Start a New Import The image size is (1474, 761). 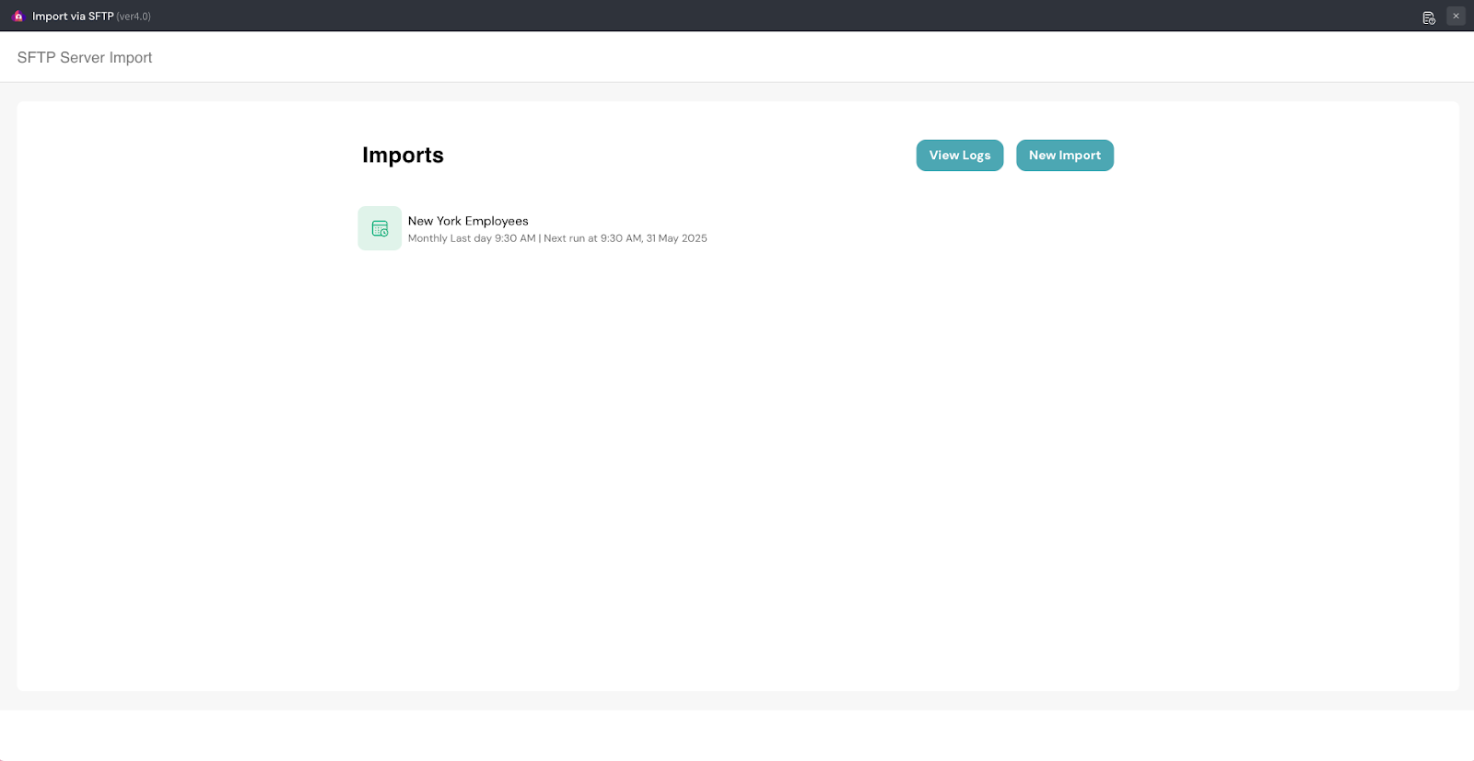click(x=1064, y=156)
